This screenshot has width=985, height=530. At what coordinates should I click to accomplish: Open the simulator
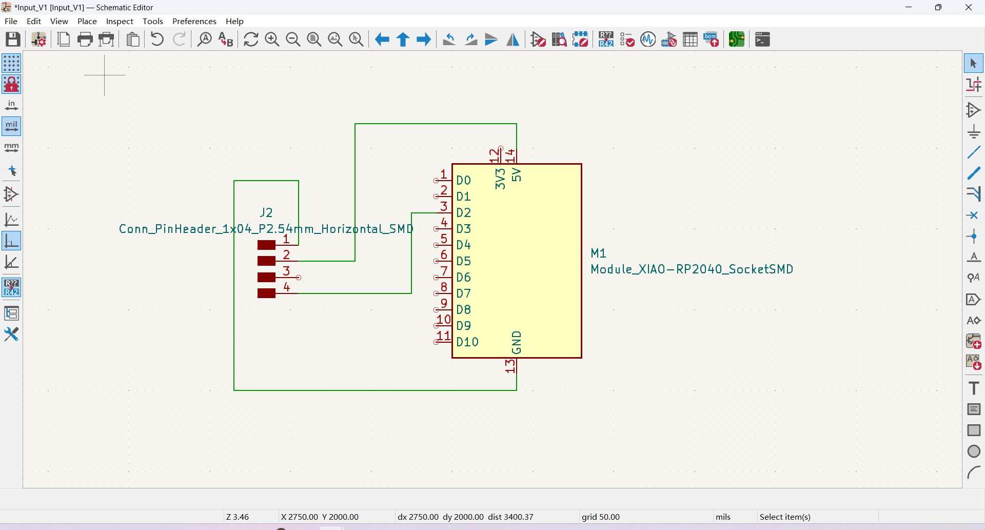(x=648, y=40)
